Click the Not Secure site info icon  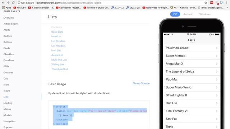click(x=19, y=3)
